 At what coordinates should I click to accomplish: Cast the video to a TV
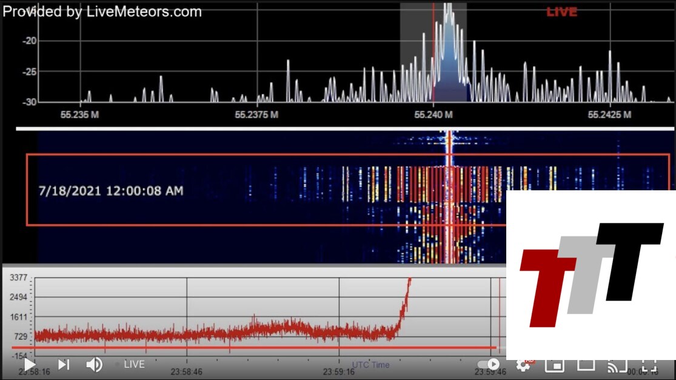tap(617, 365)
